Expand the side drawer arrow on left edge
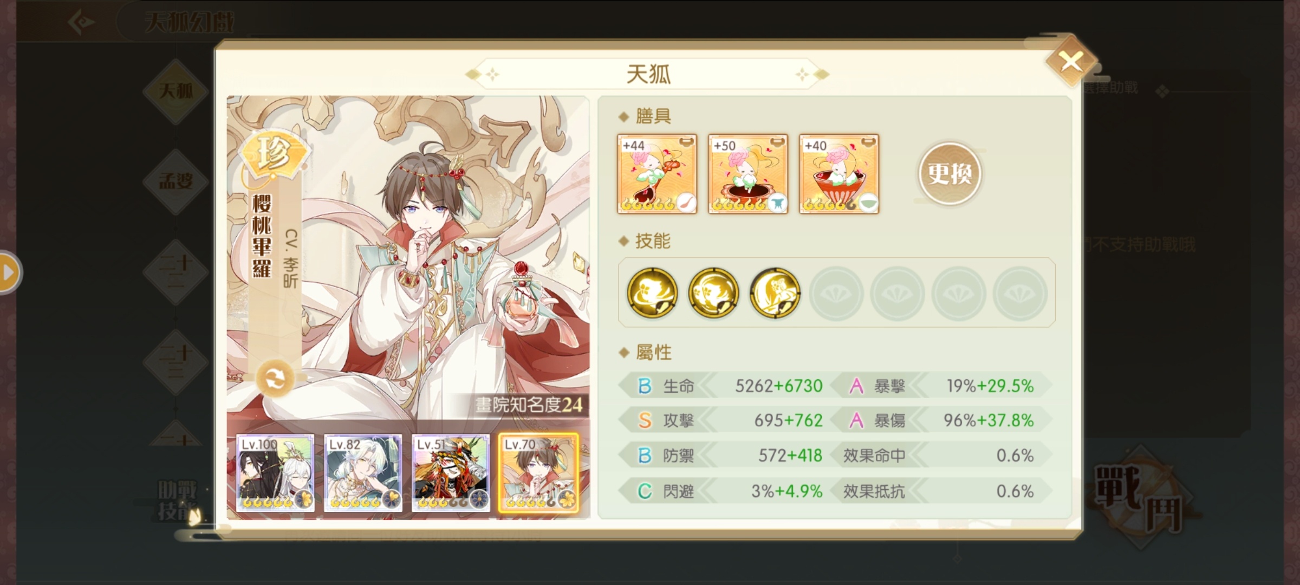The image size is (1300, 585). tap(9, 272)
